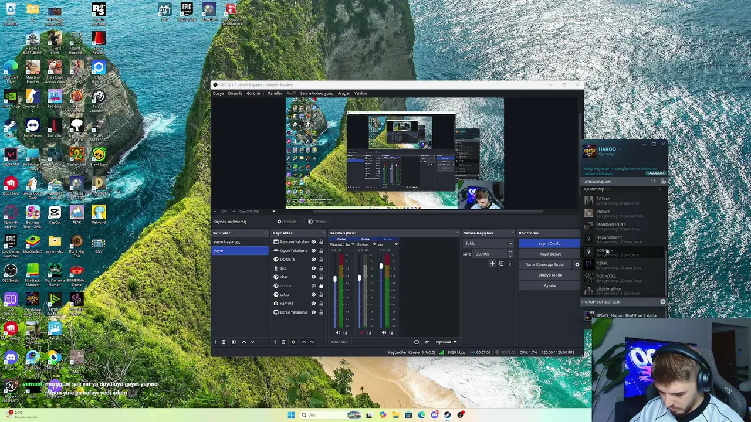Hide the kamera source
The height and width of the screenshot is (422, 751).
(x=313, y=303)
